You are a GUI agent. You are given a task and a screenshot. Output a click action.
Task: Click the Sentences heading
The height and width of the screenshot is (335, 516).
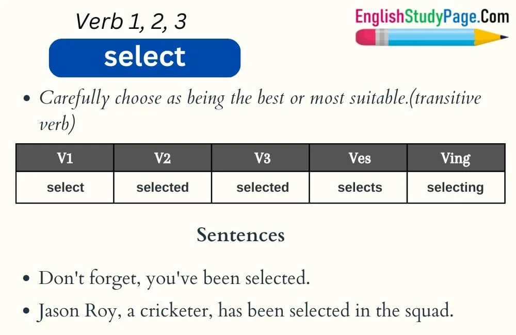coord(240,235)
